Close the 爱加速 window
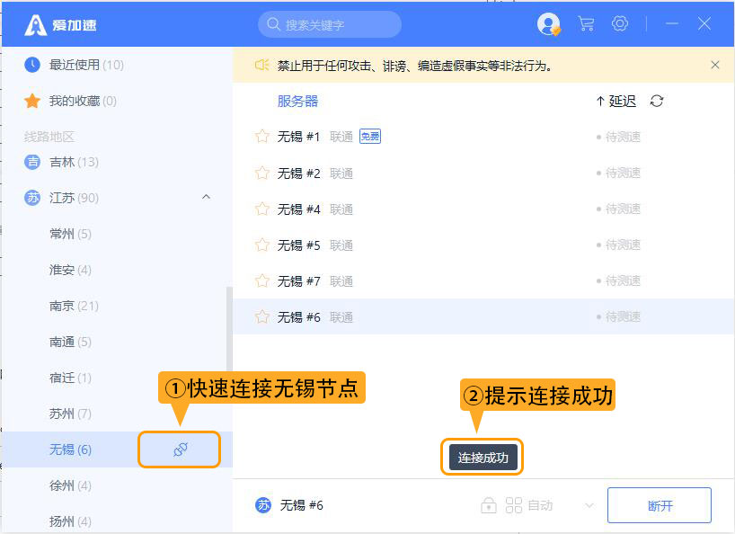This screenshot has height=534, width=735. click(x=704, y=23)
